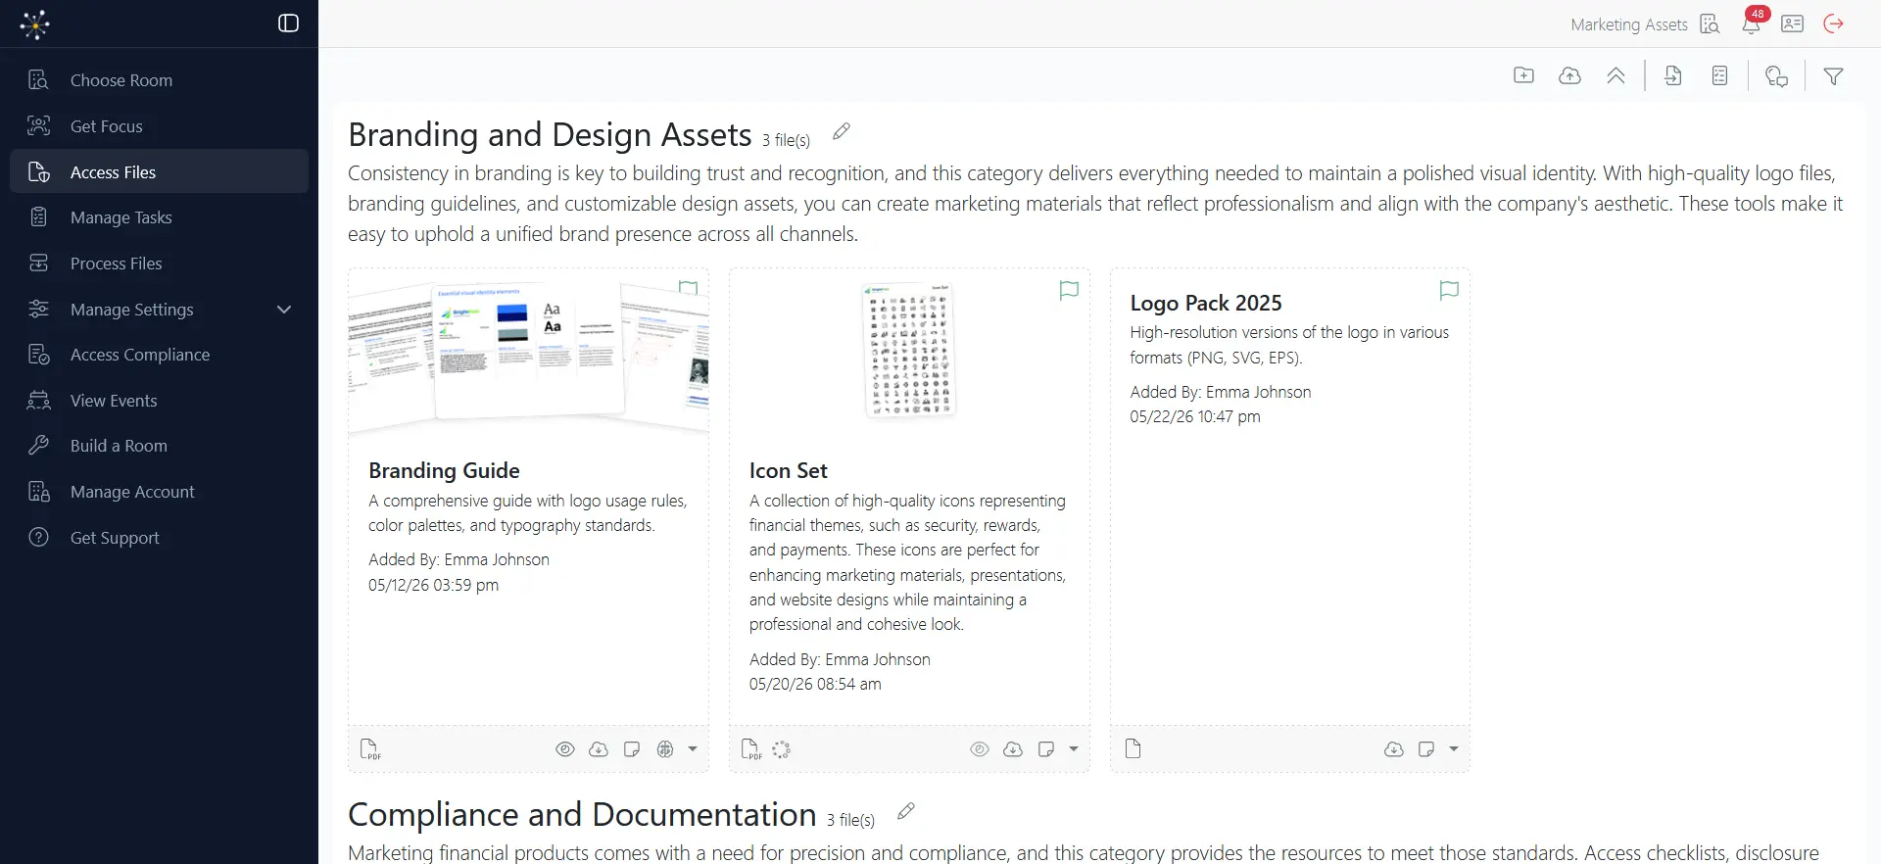Open Process Files in the sidebar
Viewport: 1881px width, 864px height.
tap(159, 264)
